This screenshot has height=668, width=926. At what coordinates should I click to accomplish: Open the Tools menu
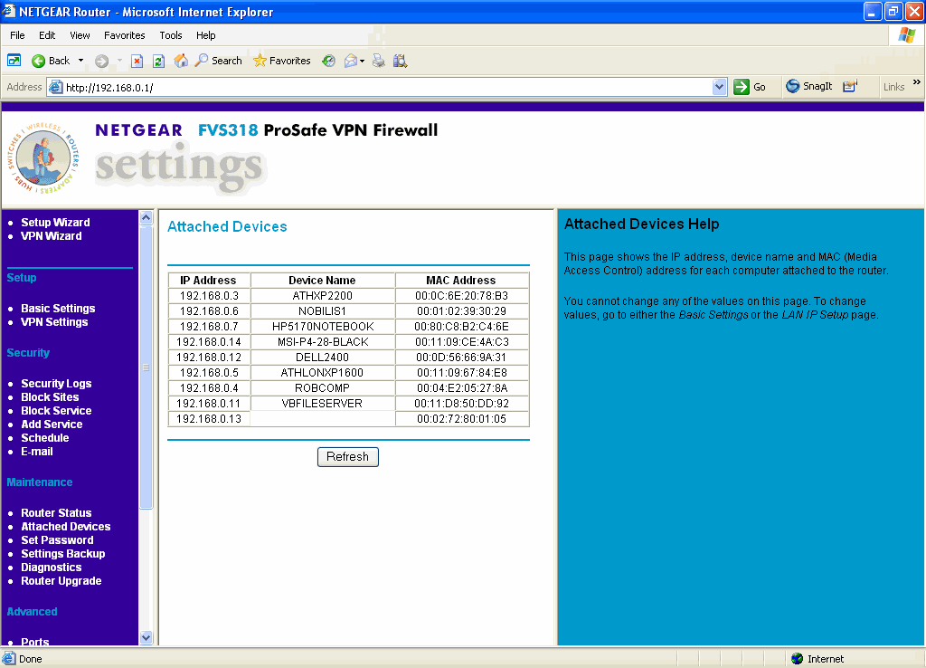coord(171,35)
